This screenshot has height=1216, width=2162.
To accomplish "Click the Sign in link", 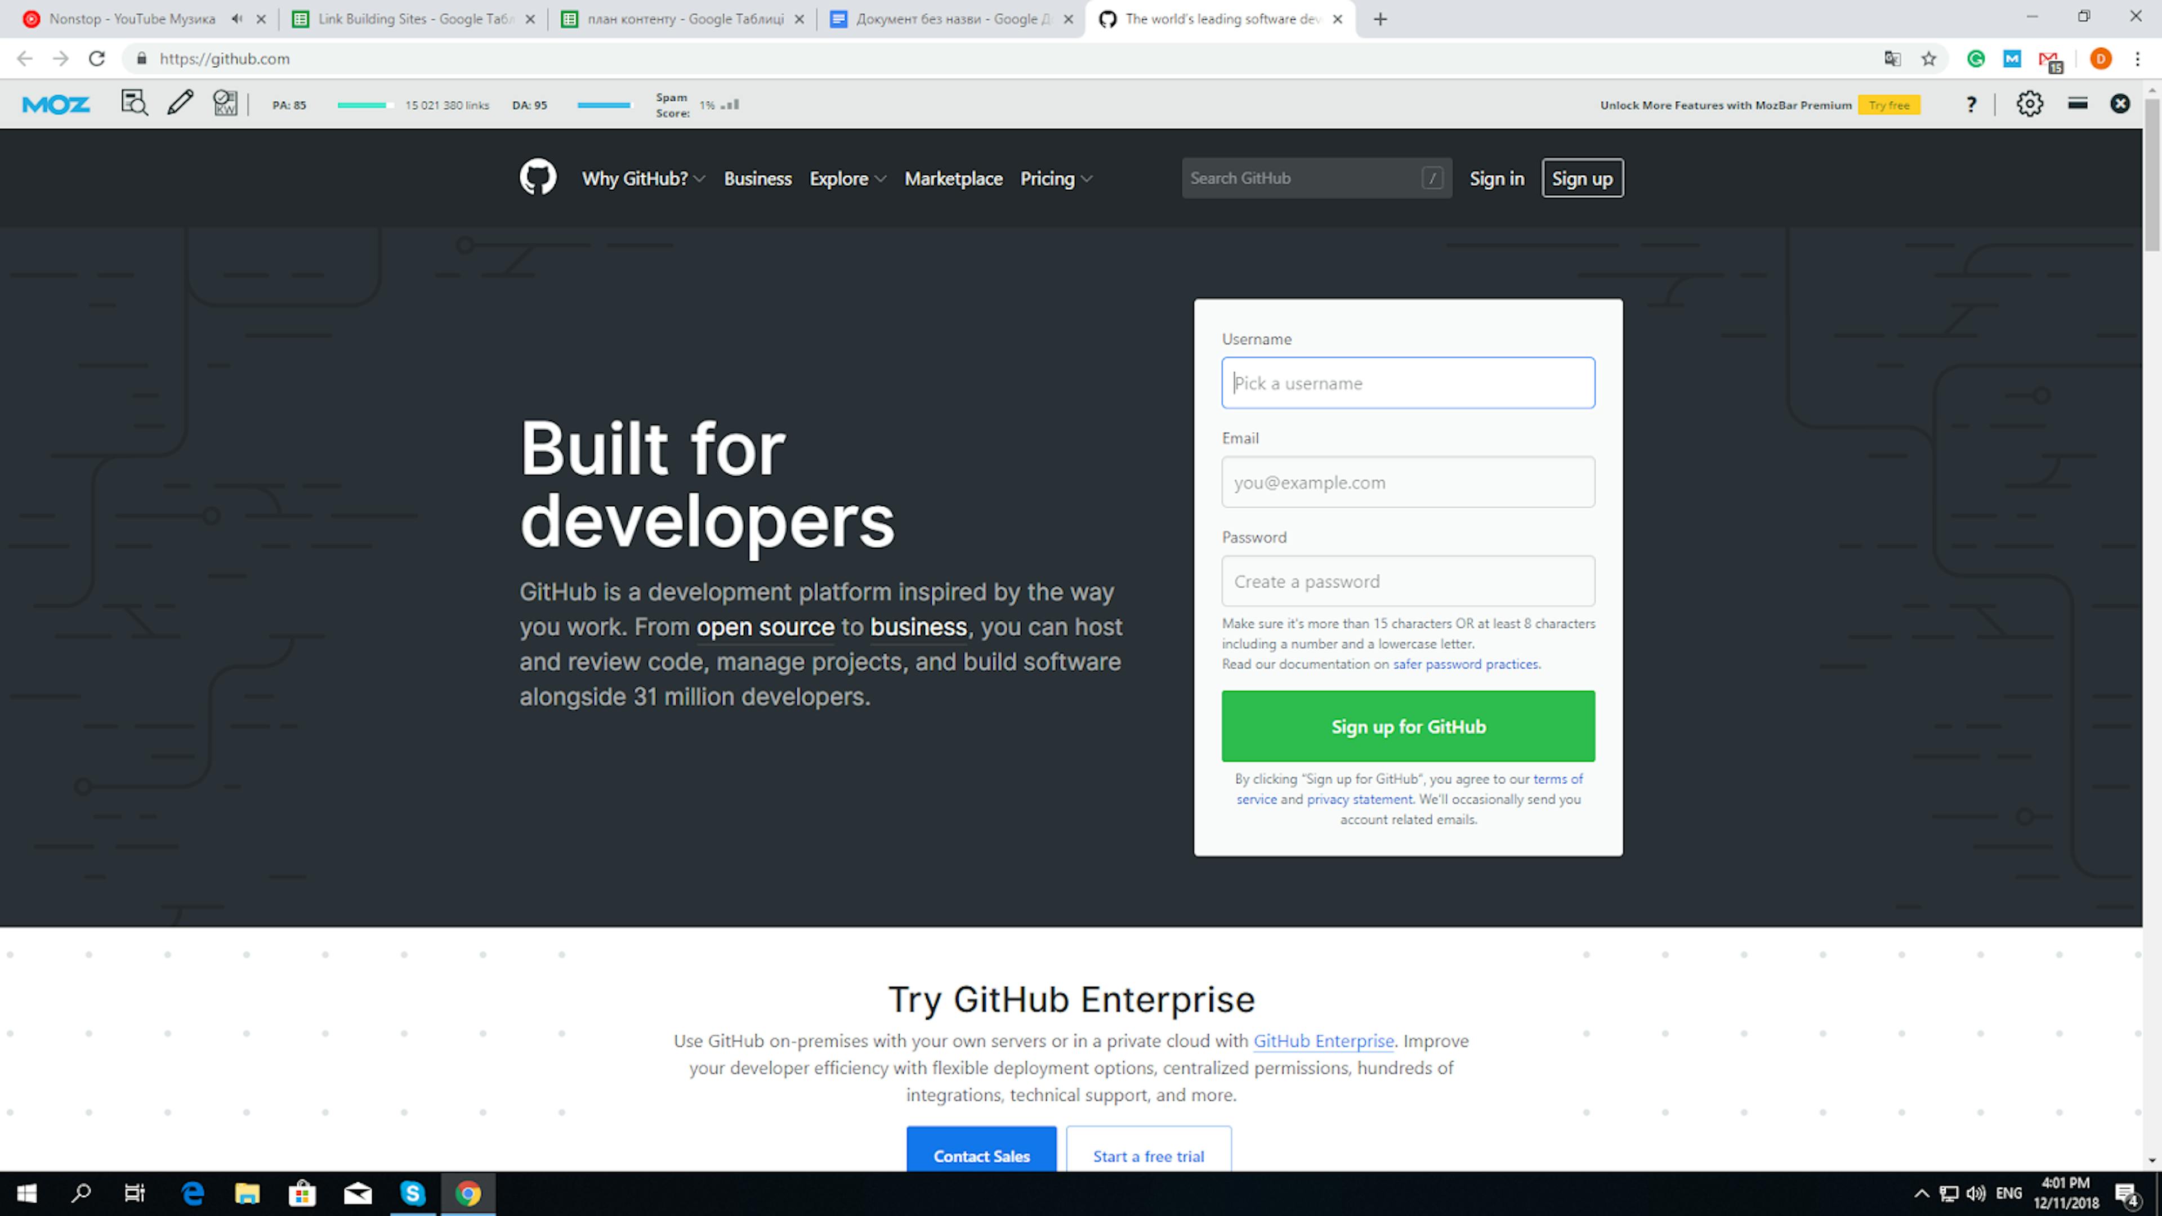I will pos(1497,179).
